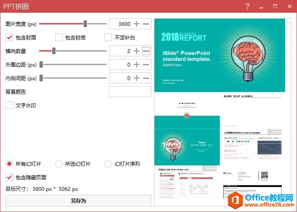Tick the 不足补白 checkbox
Viewport: 297px width, 212px height.
(x=108, y=37)
